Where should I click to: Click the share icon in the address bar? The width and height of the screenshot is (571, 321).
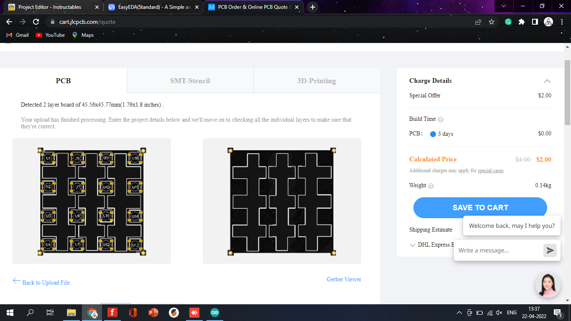[x=478, y=21]
